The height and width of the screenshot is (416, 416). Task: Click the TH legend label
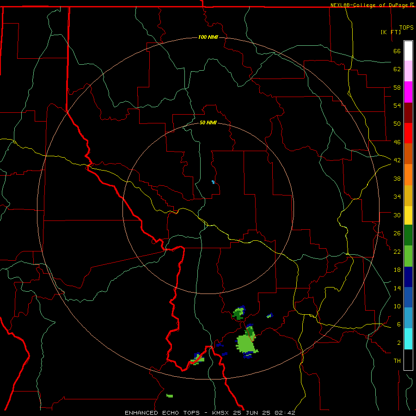pos(397,361)
